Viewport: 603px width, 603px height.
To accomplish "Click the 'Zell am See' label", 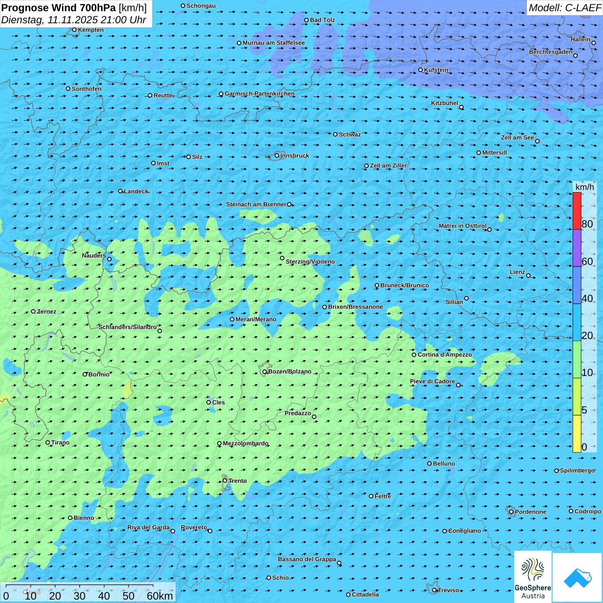I will (x=517, y=137).
